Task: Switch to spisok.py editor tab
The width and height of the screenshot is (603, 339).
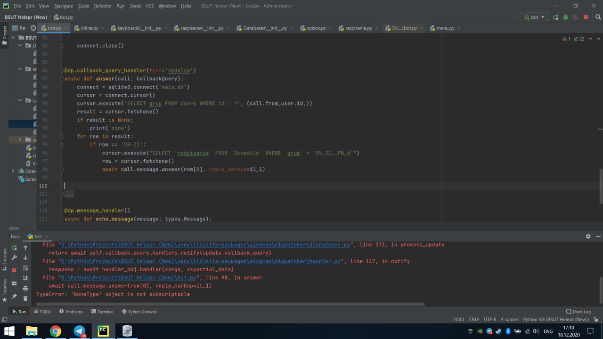Action: click(317, 28)
